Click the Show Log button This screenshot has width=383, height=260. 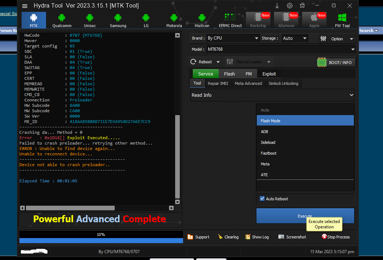[x=257, y=237]
